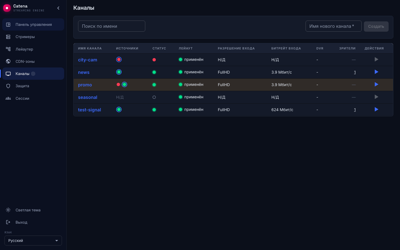Open the city-cam channel link

87,60
